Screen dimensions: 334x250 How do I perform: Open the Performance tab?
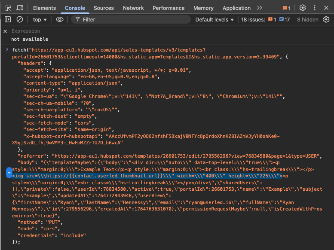coord(169,8)
